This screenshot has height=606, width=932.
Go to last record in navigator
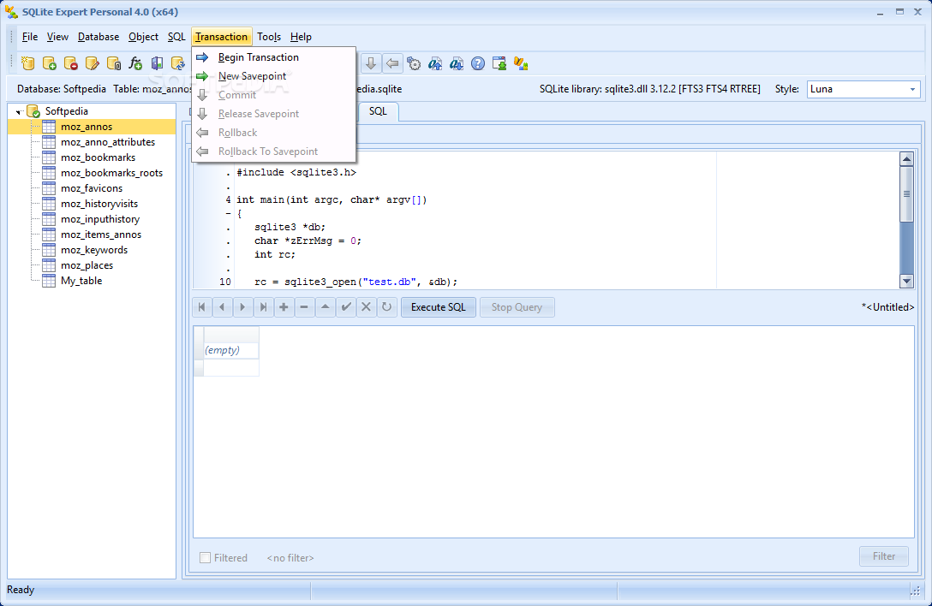(x=263, y=307)
